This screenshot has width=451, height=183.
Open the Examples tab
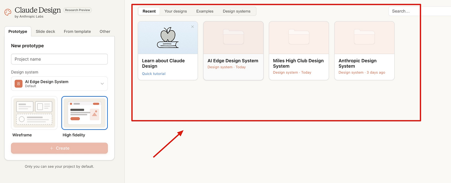click(205, 11)
